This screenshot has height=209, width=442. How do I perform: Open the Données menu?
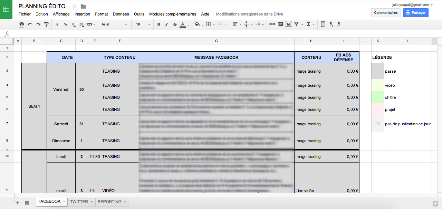pos(121,14)
